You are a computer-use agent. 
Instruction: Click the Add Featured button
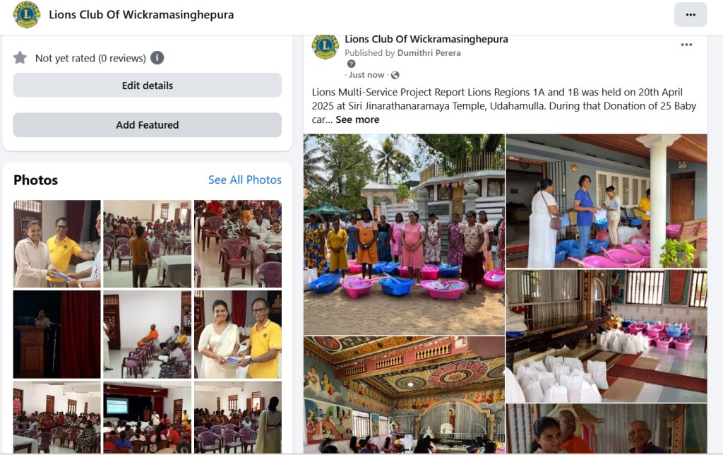(147, 125)
